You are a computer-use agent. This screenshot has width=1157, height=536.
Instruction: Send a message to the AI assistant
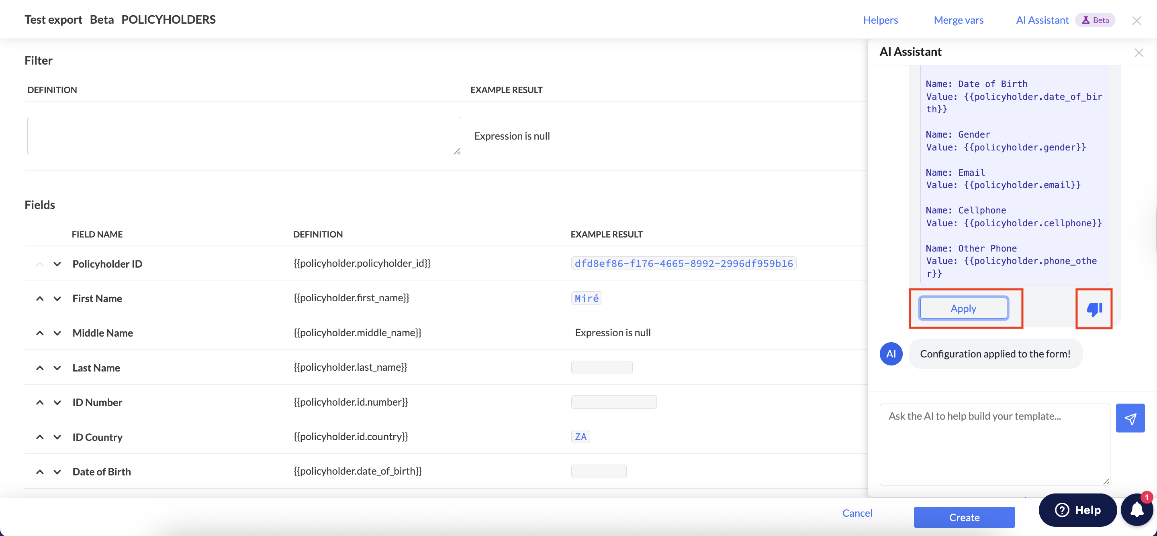click(x=1131, y=418)
